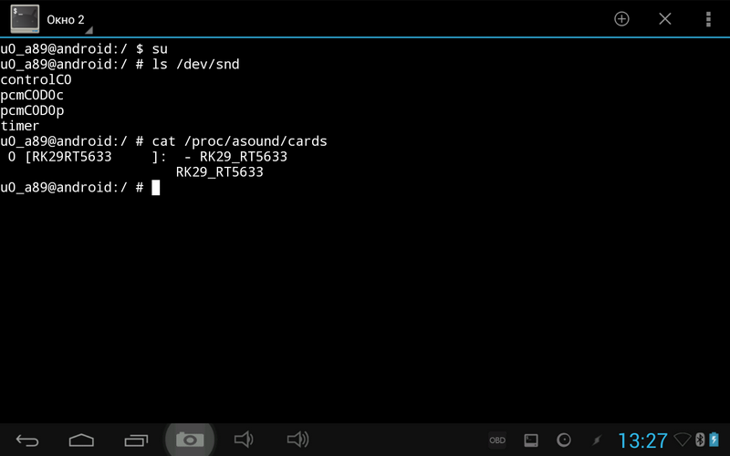Image resolution: width=730 pixels, height=456 pixels.
Task: Open the clock showing 13:27
Action: coord(642,440)
